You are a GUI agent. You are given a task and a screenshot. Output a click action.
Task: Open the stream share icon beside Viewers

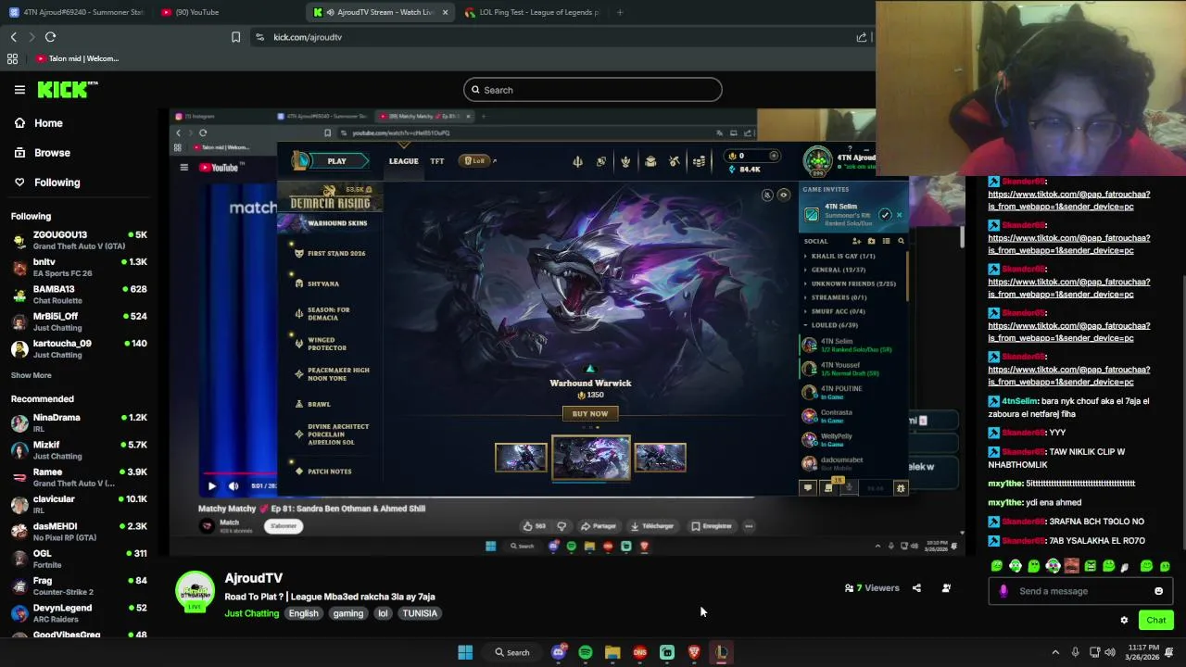tap(916, 588)
